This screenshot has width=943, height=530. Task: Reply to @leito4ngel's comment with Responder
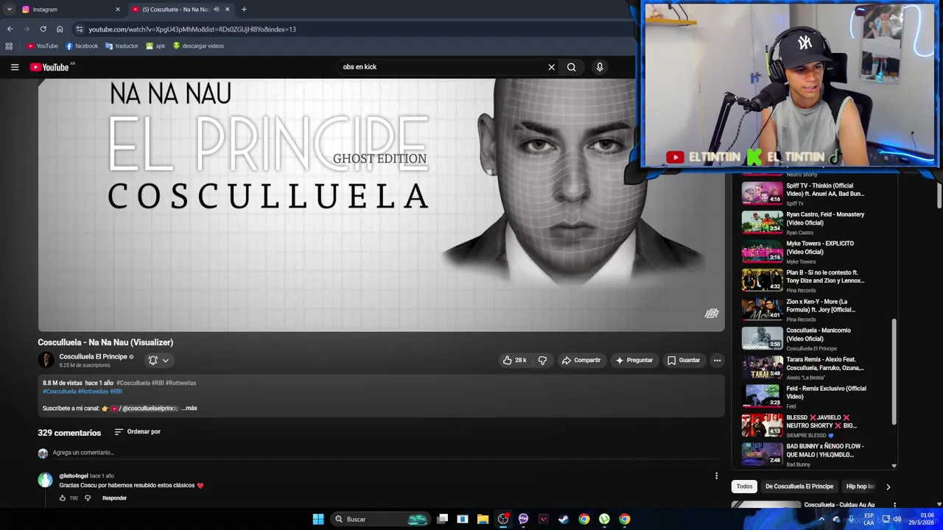tap(114, 498)
